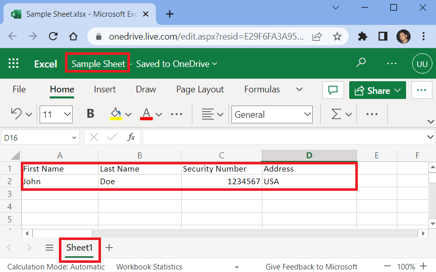This screenshot has width=436, height=272.
Task: Toggle Bold formatting
Action: [90, 114]
